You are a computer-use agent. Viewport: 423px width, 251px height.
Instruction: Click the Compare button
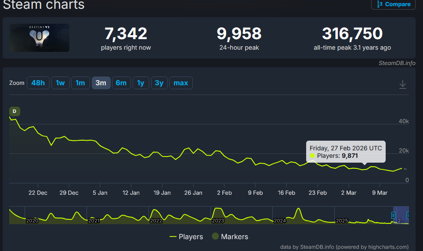click(393, 4)
